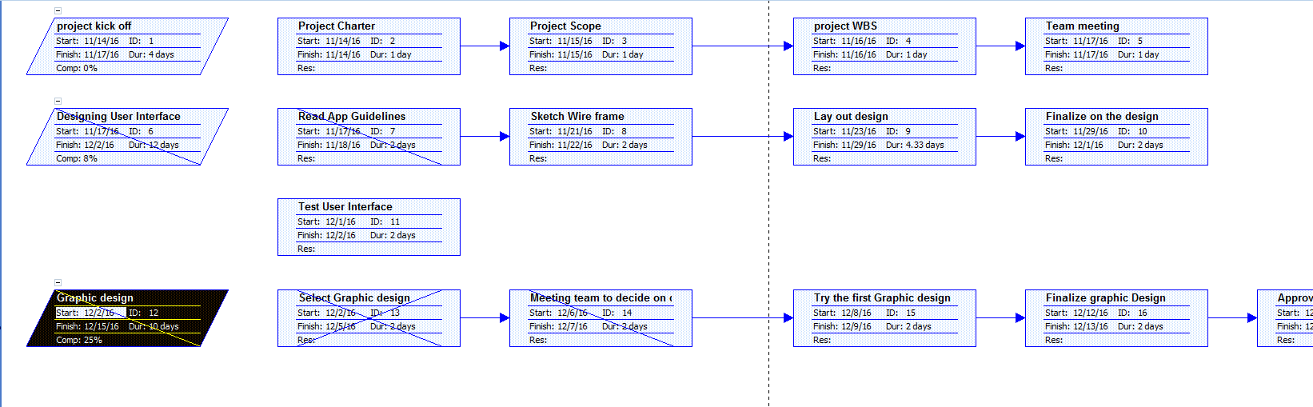Click 'Finish: 12/7/16' in Meeting team node

point(558,327)
